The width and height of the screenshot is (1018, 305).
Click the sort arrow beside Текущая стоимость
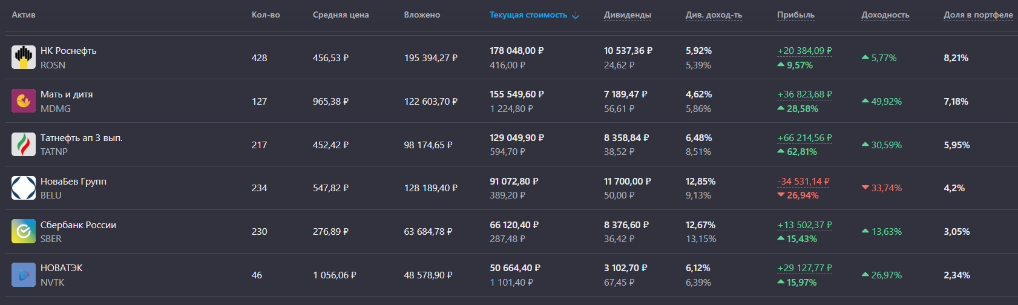tap(576, 16)
